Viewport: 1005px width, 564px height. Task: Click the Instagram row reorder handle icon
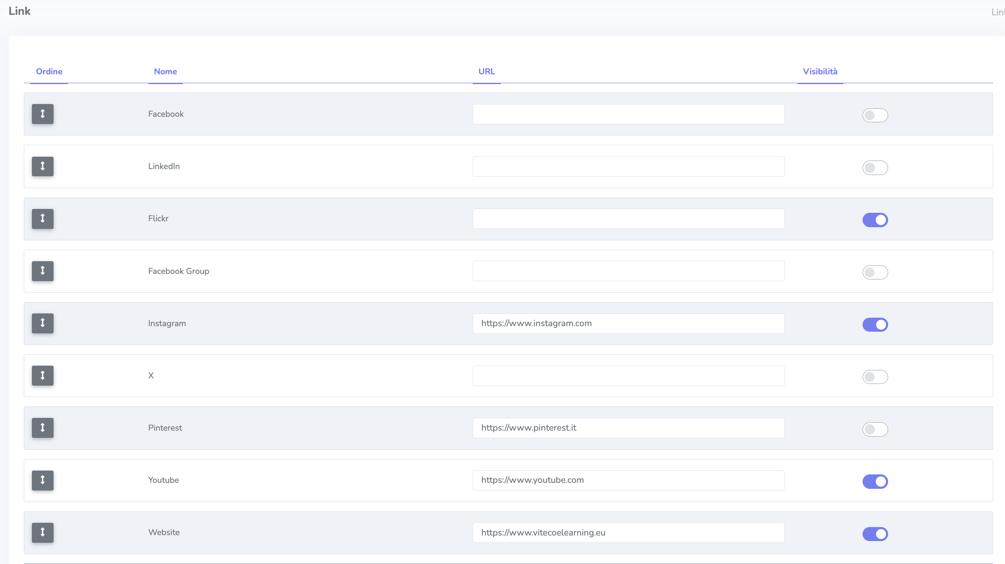point(43,323)
